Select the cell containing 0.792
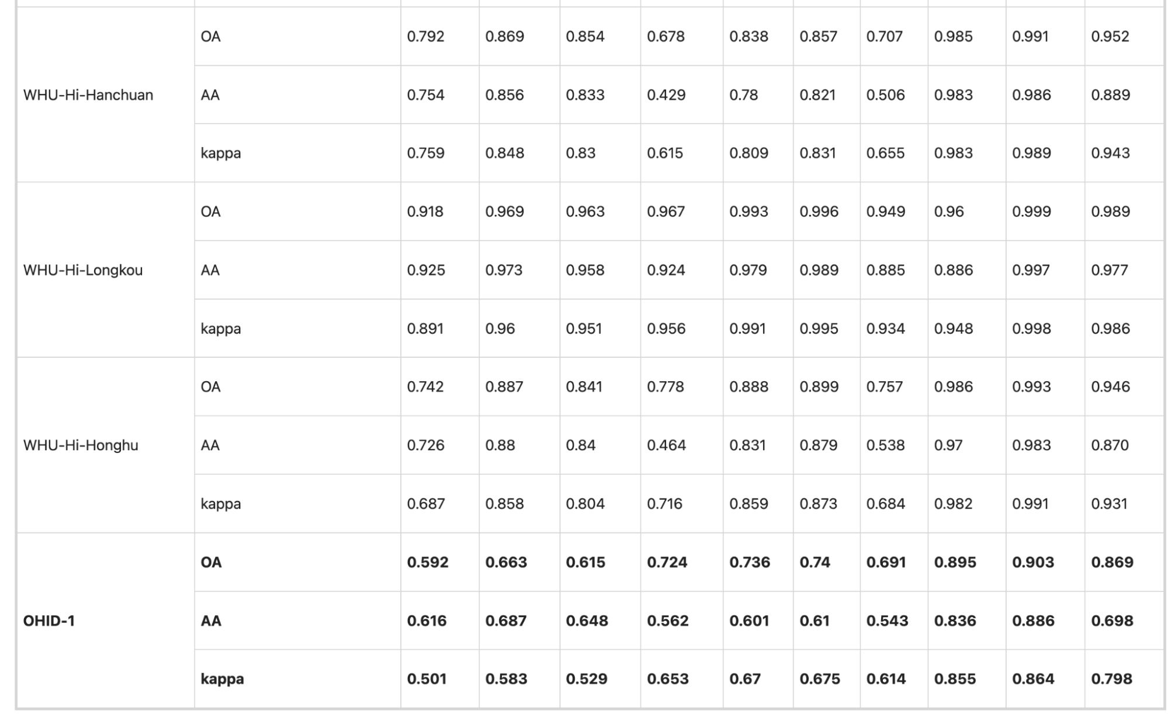 (440, 36)
